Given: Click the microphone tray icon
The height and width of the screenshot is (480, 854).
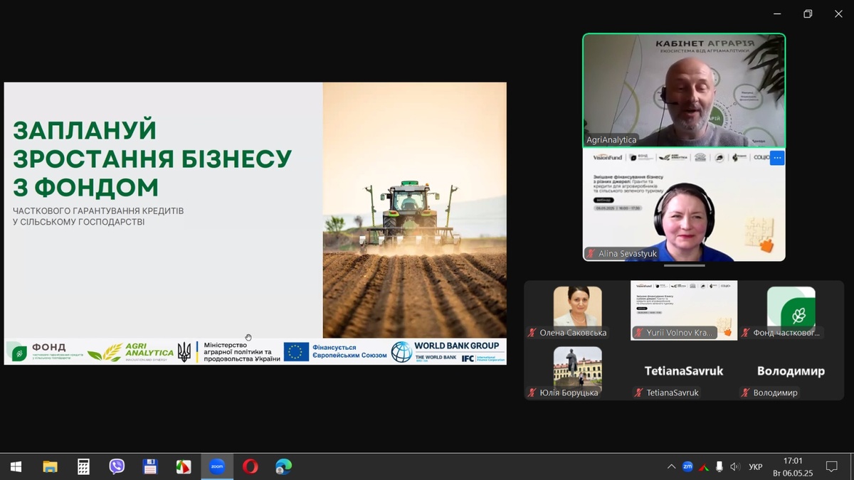Looking at the screenshot, I should [719, 466].
